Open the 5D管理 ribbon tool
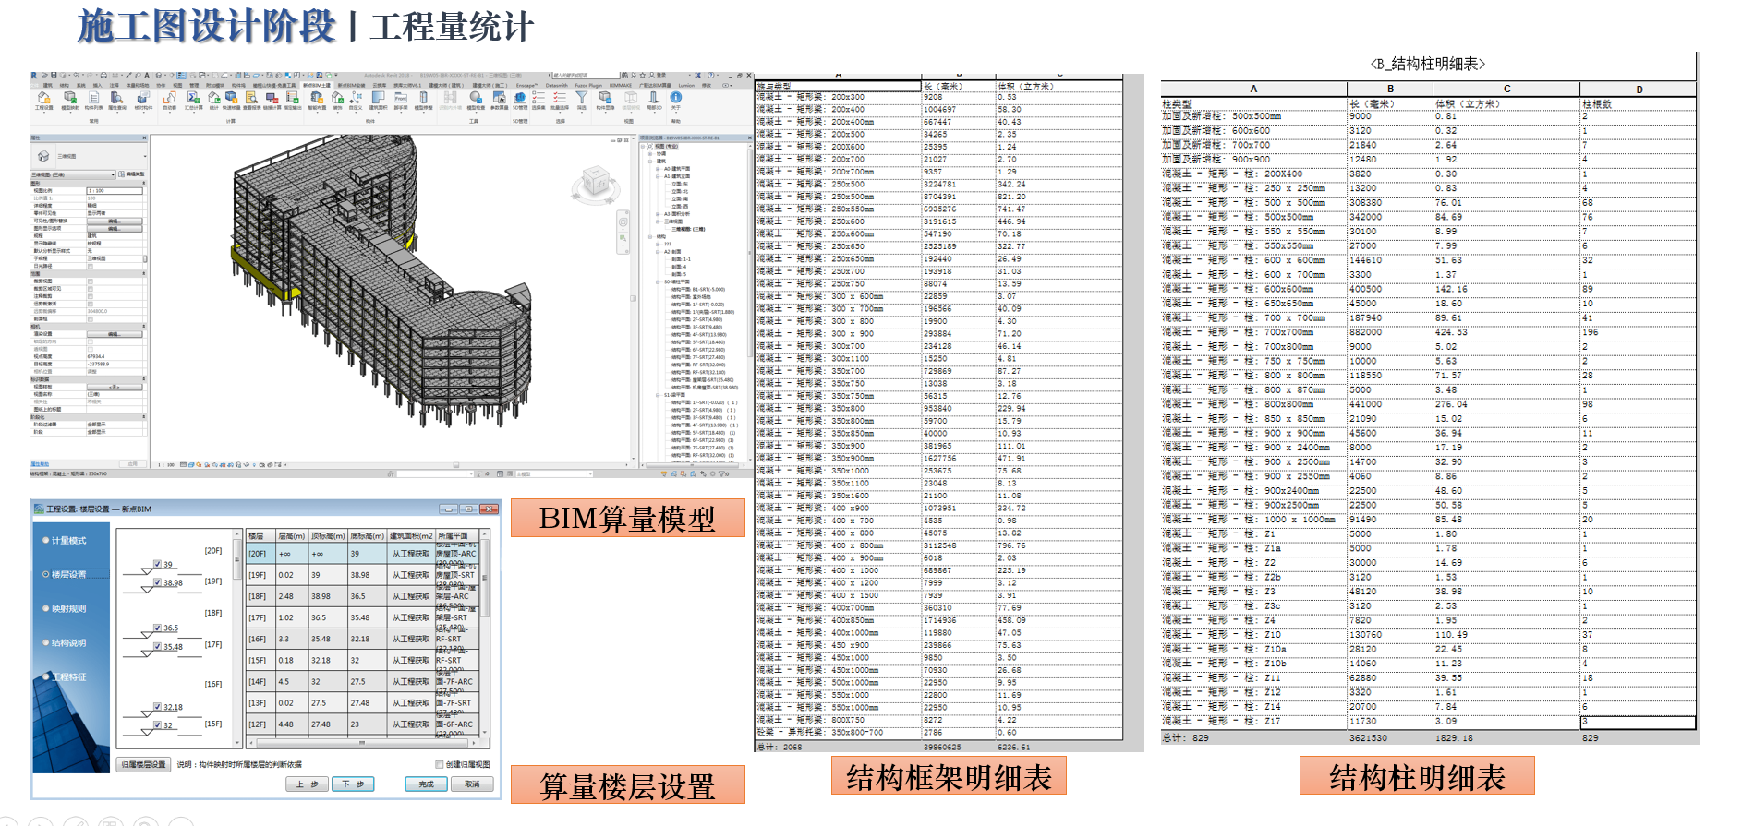The width and height of the screenshot is (1754, 826). point(520,101)
